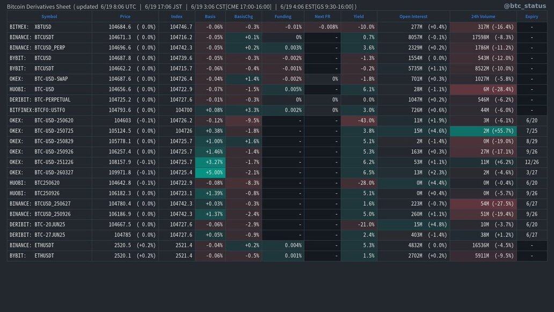Click the Next FR column header
The width and height of the screenshot is (554, 312).
tap(323, 17)
